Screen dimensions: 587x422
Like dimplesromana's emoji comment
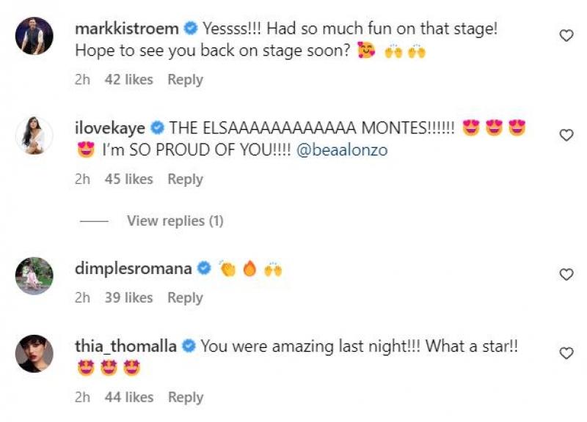pos(566,274)
